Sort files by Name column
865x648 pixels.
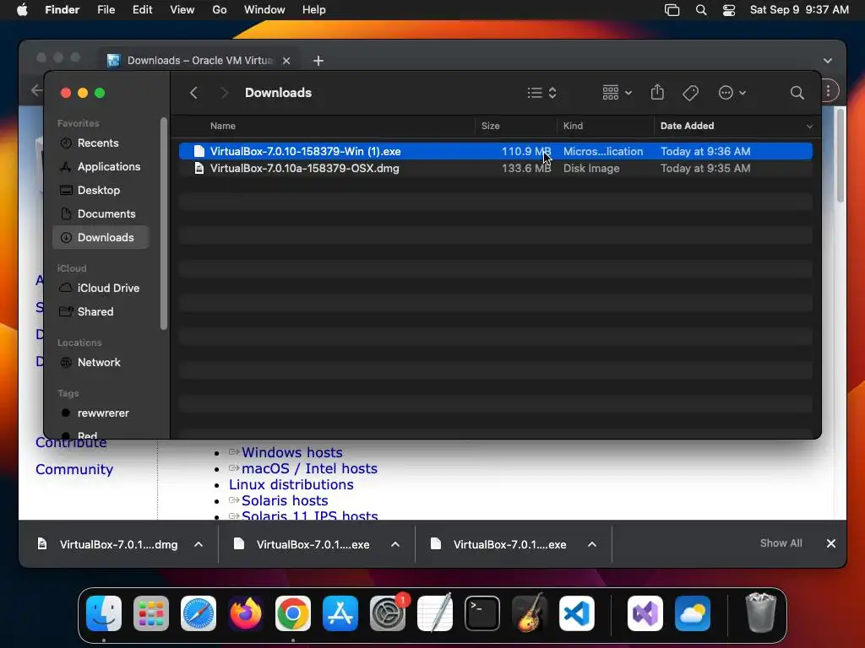(x=222, y=126)
